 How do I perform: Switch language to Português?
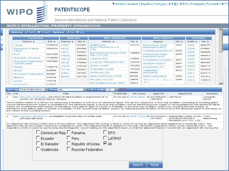tap(197, 4)
